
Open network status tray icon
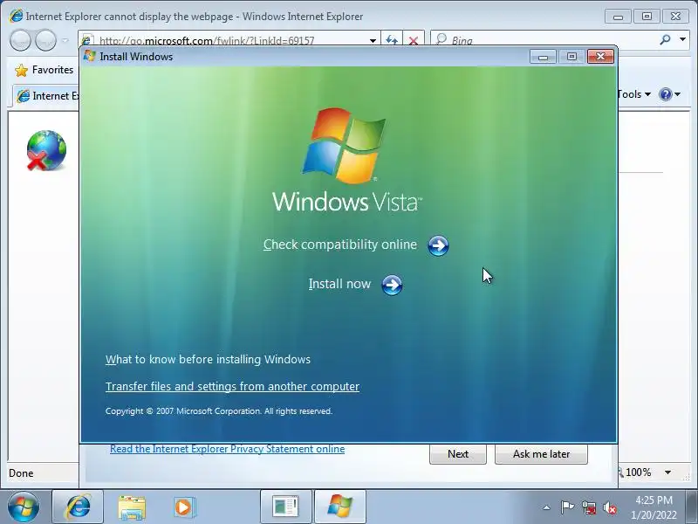click(x=588, y=507)
